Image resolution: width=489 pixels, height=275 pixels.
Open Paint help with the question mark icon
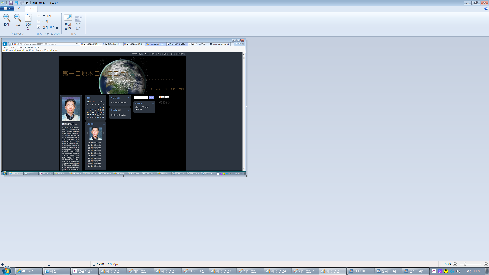pos(486,9)
